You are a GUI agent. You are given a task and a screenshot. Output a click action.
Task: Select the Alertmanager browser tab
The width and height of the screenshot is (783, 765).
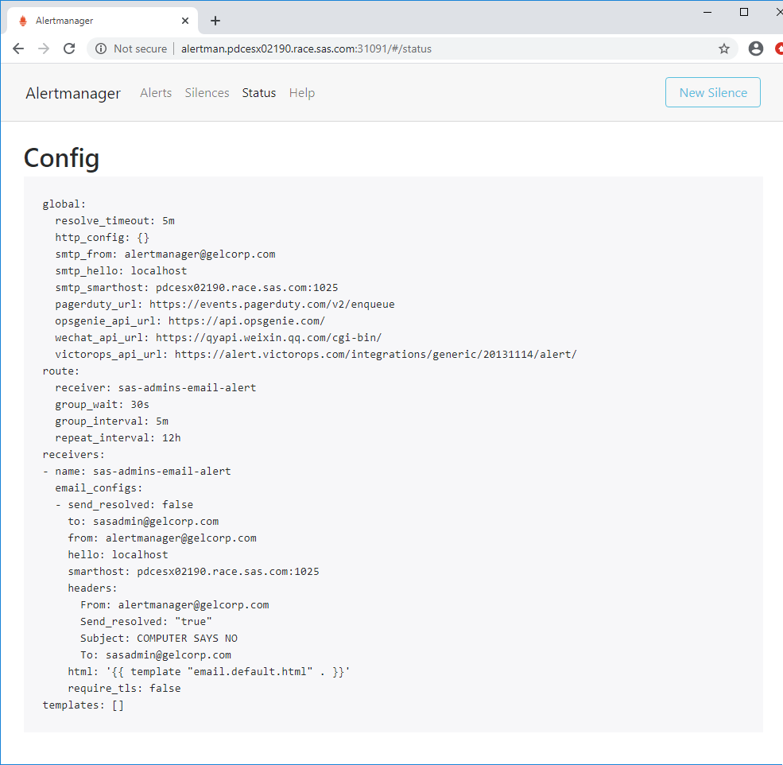95,21
